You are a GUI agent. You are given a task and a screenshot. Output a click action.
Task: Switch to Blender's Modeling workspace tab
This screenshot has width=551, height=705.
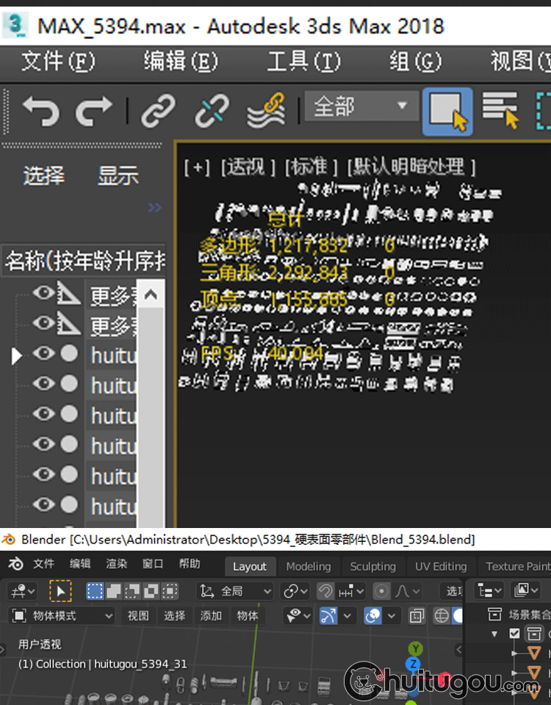(x=309, y=566)
